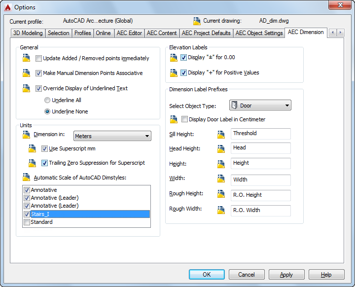The width and height of the screenshot is (355, 287).
Task: Click drawing icon beside Automatic Scale of Dimstyles
Action: 26,177
